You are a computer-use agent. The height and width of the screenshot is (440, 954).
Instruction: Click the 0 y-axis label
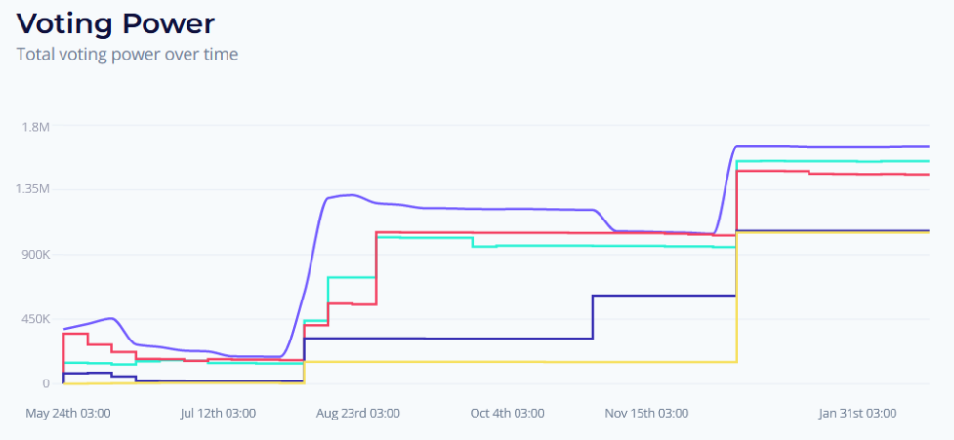[x=46, y=382]
